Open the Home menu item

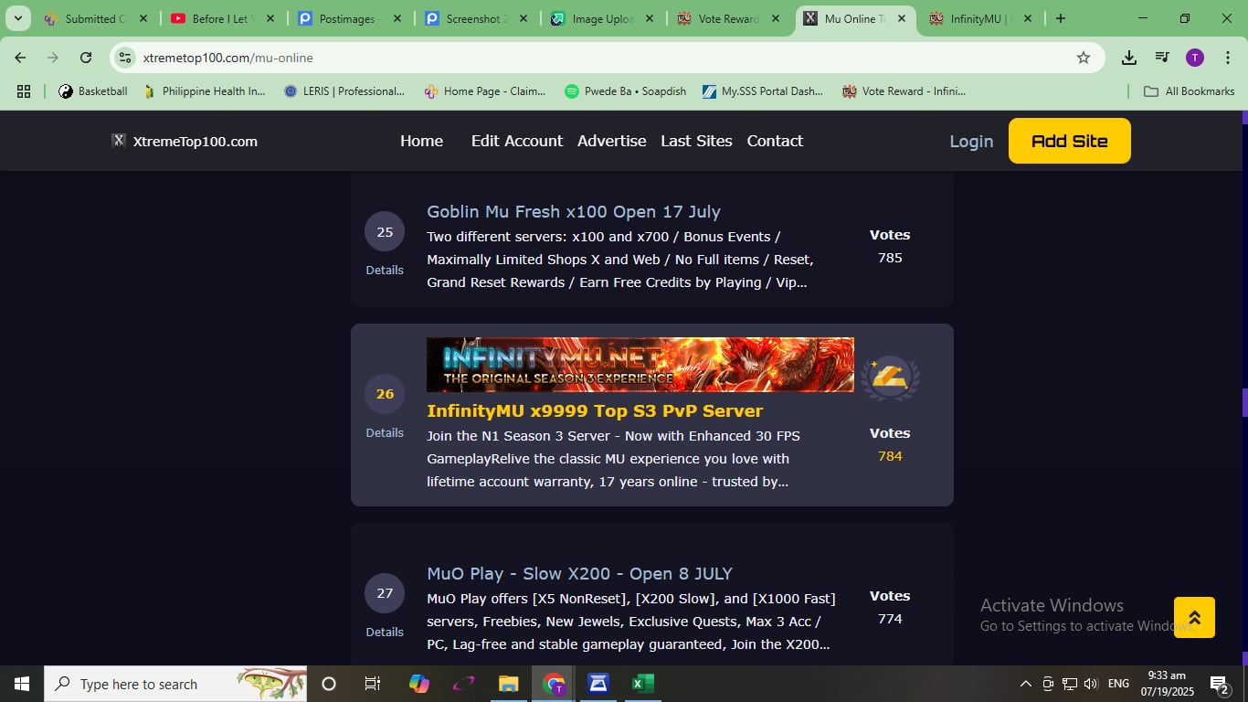(421, 141)
